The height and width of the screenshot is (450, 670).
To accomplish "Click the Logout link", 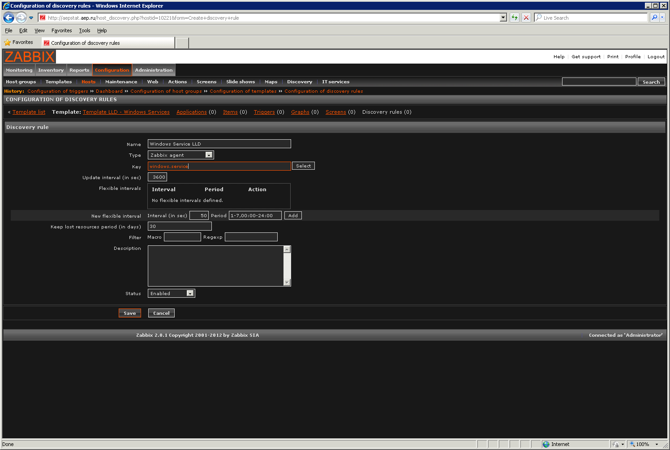I will (x=656, y=57).
